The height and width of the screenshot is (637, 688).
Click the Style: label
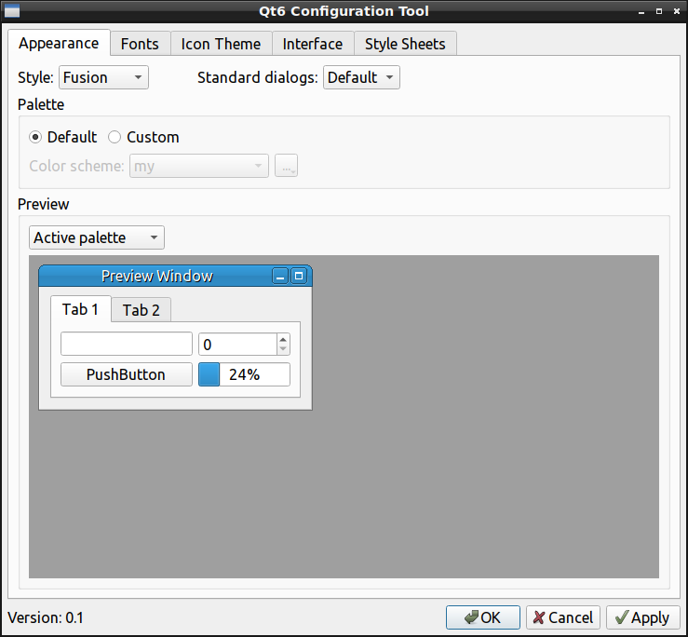coord(35,77)
